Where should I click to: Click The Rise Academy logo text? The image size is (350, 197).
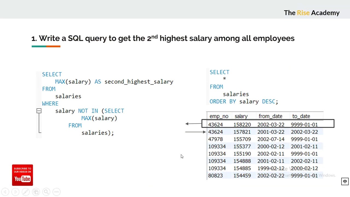coord(312,13)
